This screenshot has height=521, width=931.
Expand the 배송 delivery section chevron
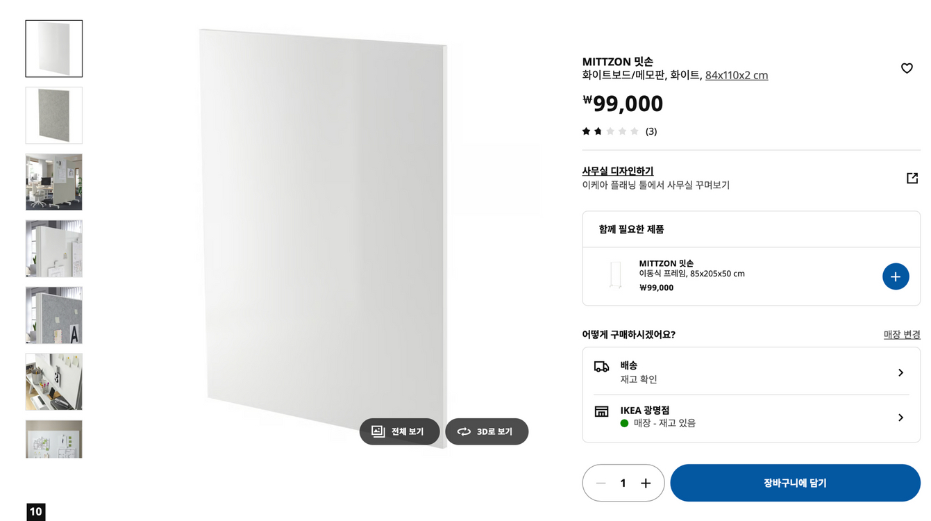pos(901,372)
